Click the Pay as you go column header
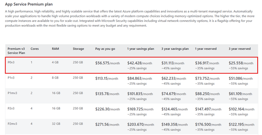The height and width of the screenshot is (135, 262). pos(105,49)
